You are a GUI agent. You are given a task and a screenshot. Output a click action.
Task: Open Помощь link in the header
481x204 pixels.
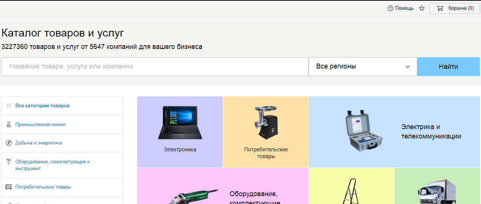point(404,8)
